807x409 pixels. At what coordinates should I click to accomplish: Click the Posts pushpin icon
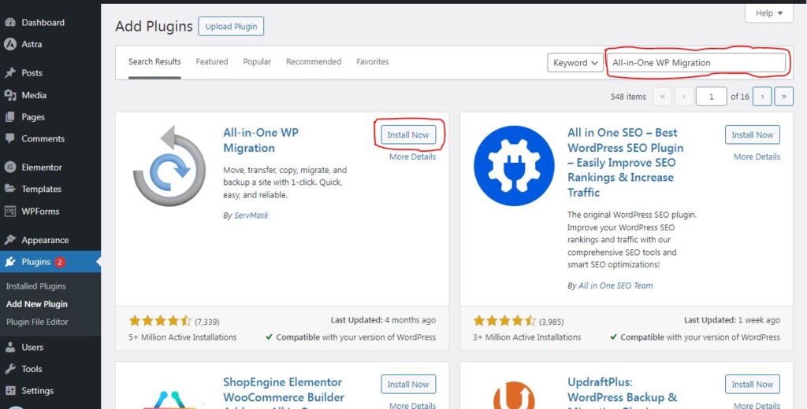(x=9, y=73)
